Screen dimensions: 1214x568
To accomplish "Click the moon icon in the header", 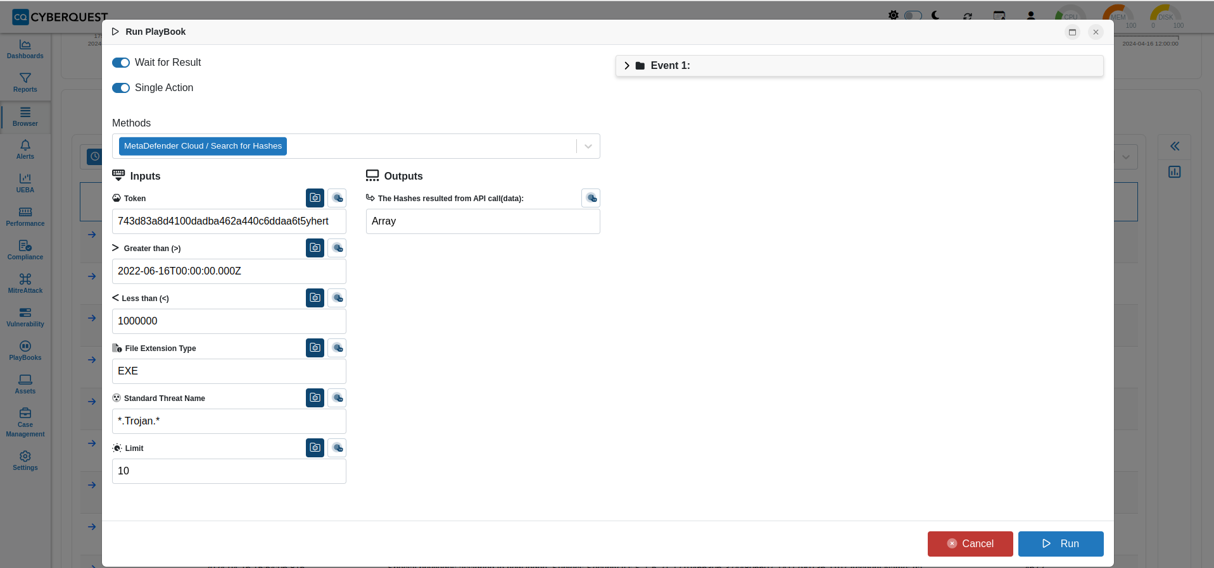I will pos(936,15).
